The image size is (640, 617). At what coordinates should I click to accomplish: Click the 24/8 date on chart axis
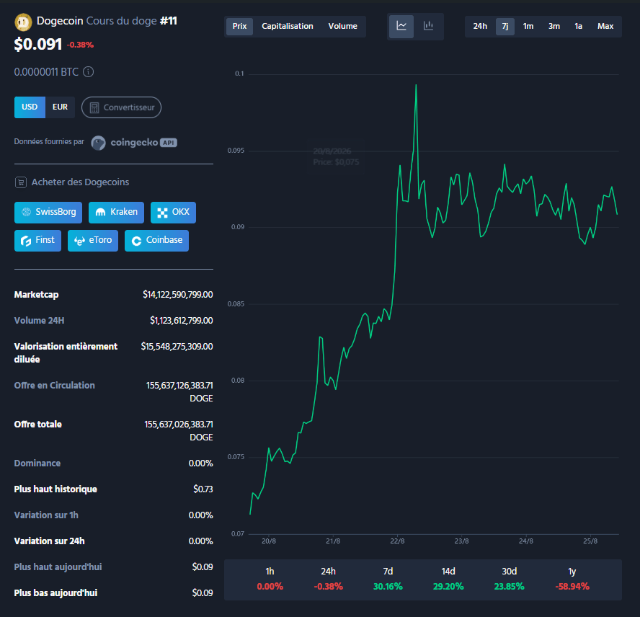pyautogui.click(x=525, y=541)
